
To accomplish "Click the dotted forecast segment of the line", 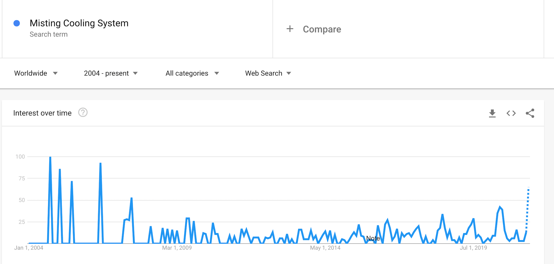I will point(528,209).
